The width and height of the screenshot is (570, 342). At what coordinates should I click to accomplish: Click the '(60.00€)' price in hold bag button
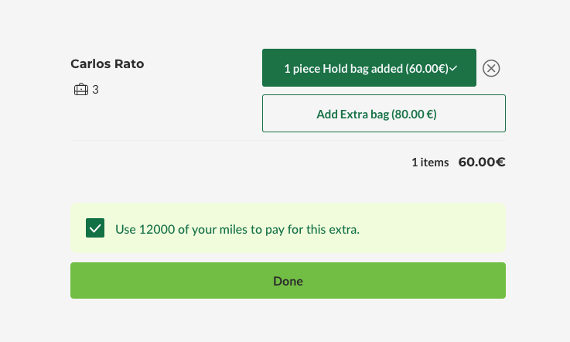click(x=427, y=68)
